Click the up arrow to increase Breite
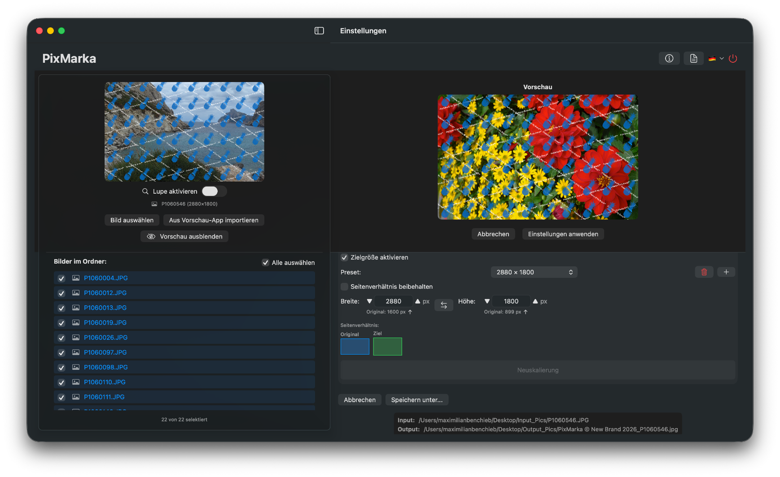This screenshot has width=780, height=477. [417, 301]
